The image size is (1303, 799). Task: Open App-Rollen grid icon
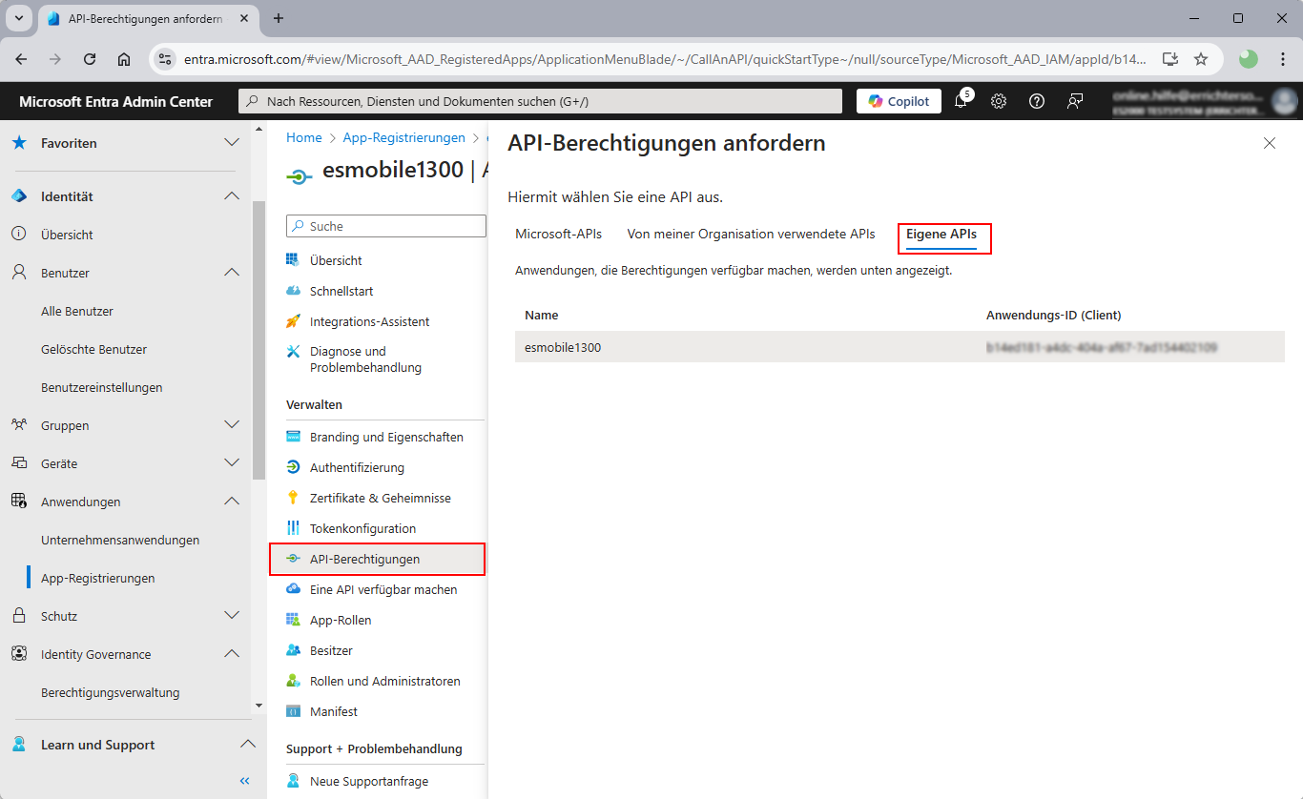pos(293,620)
